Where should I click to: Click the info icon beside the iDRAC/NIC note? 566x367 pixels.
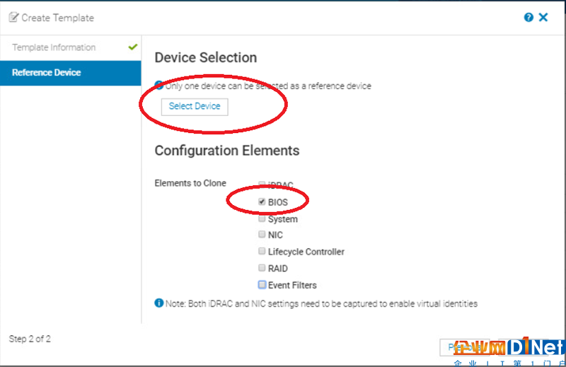click(158, 303)
